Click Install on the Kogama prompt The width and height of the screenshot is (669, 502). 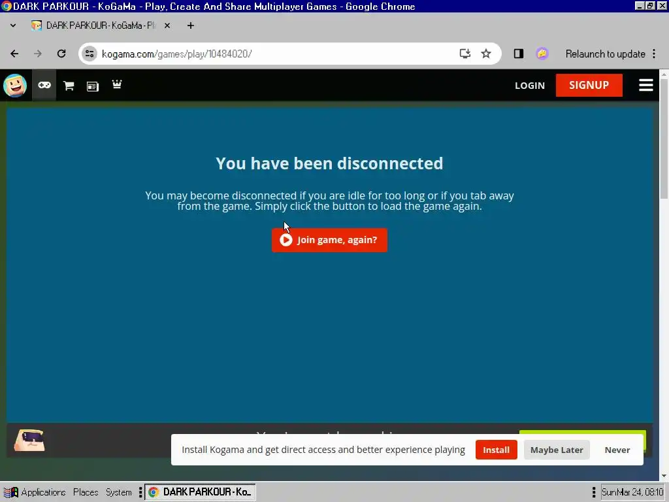497,450
